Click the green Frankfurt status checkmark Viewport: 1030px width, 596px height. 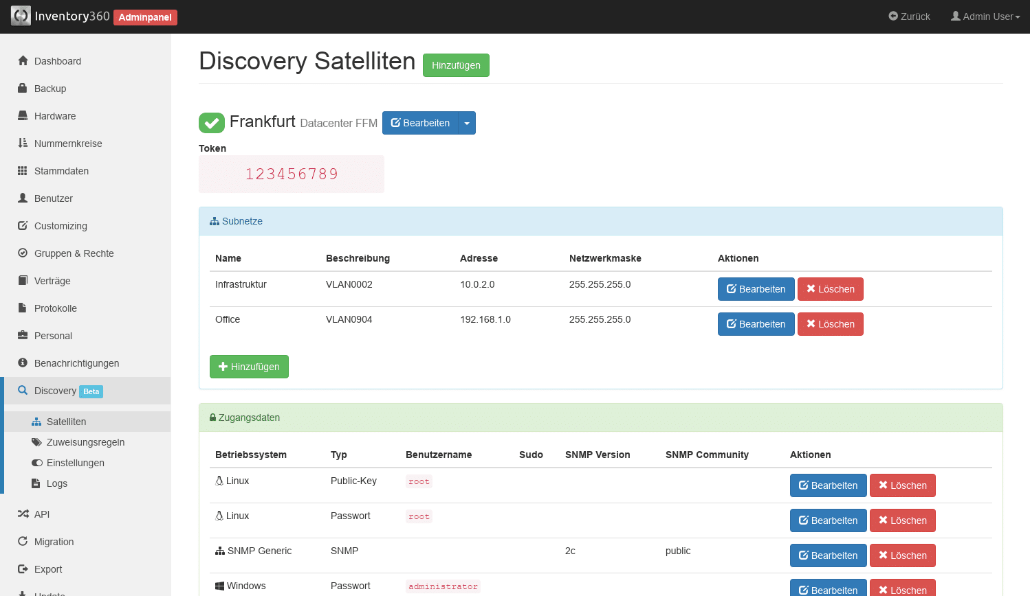(x=212, y=123)
